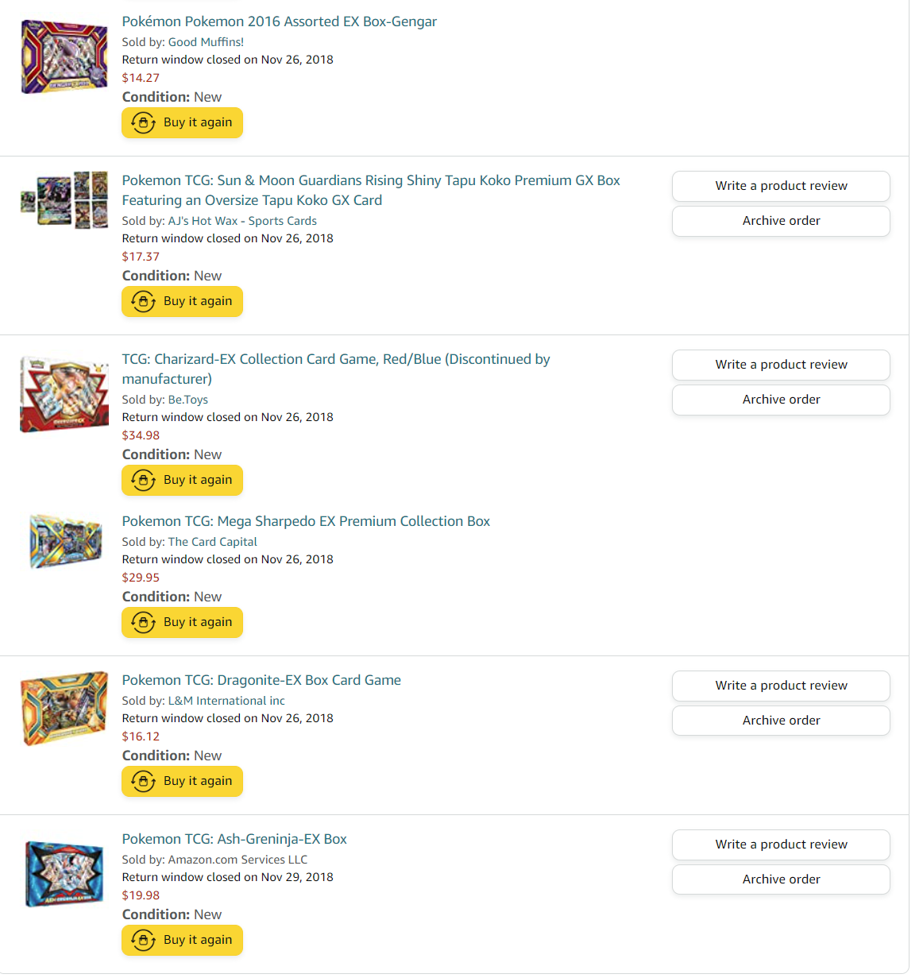Image resolution: width=923 pixels, height=978 pixels.
Task: Open Pokemon TCG: Dragonite-EX Box Card Game title
Action: click(x=261, y=680)
